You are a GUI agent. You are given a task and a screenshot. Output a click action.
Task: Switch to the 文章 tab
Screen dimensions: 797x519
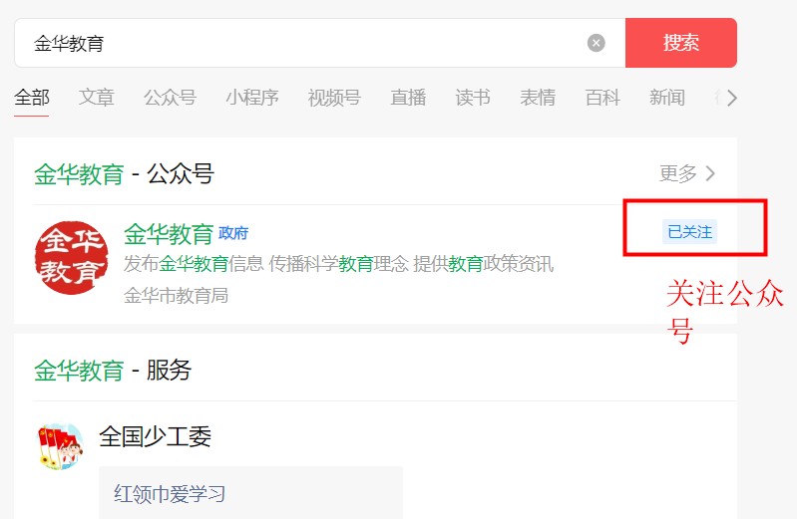click(x=96, y=98)
